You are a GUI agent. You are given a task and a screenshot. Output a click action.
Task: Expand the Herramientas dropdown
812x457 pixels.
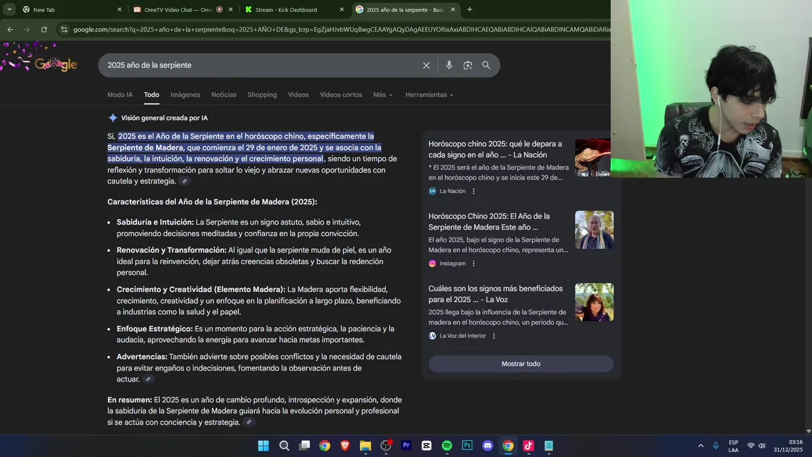tap(429, 95)
